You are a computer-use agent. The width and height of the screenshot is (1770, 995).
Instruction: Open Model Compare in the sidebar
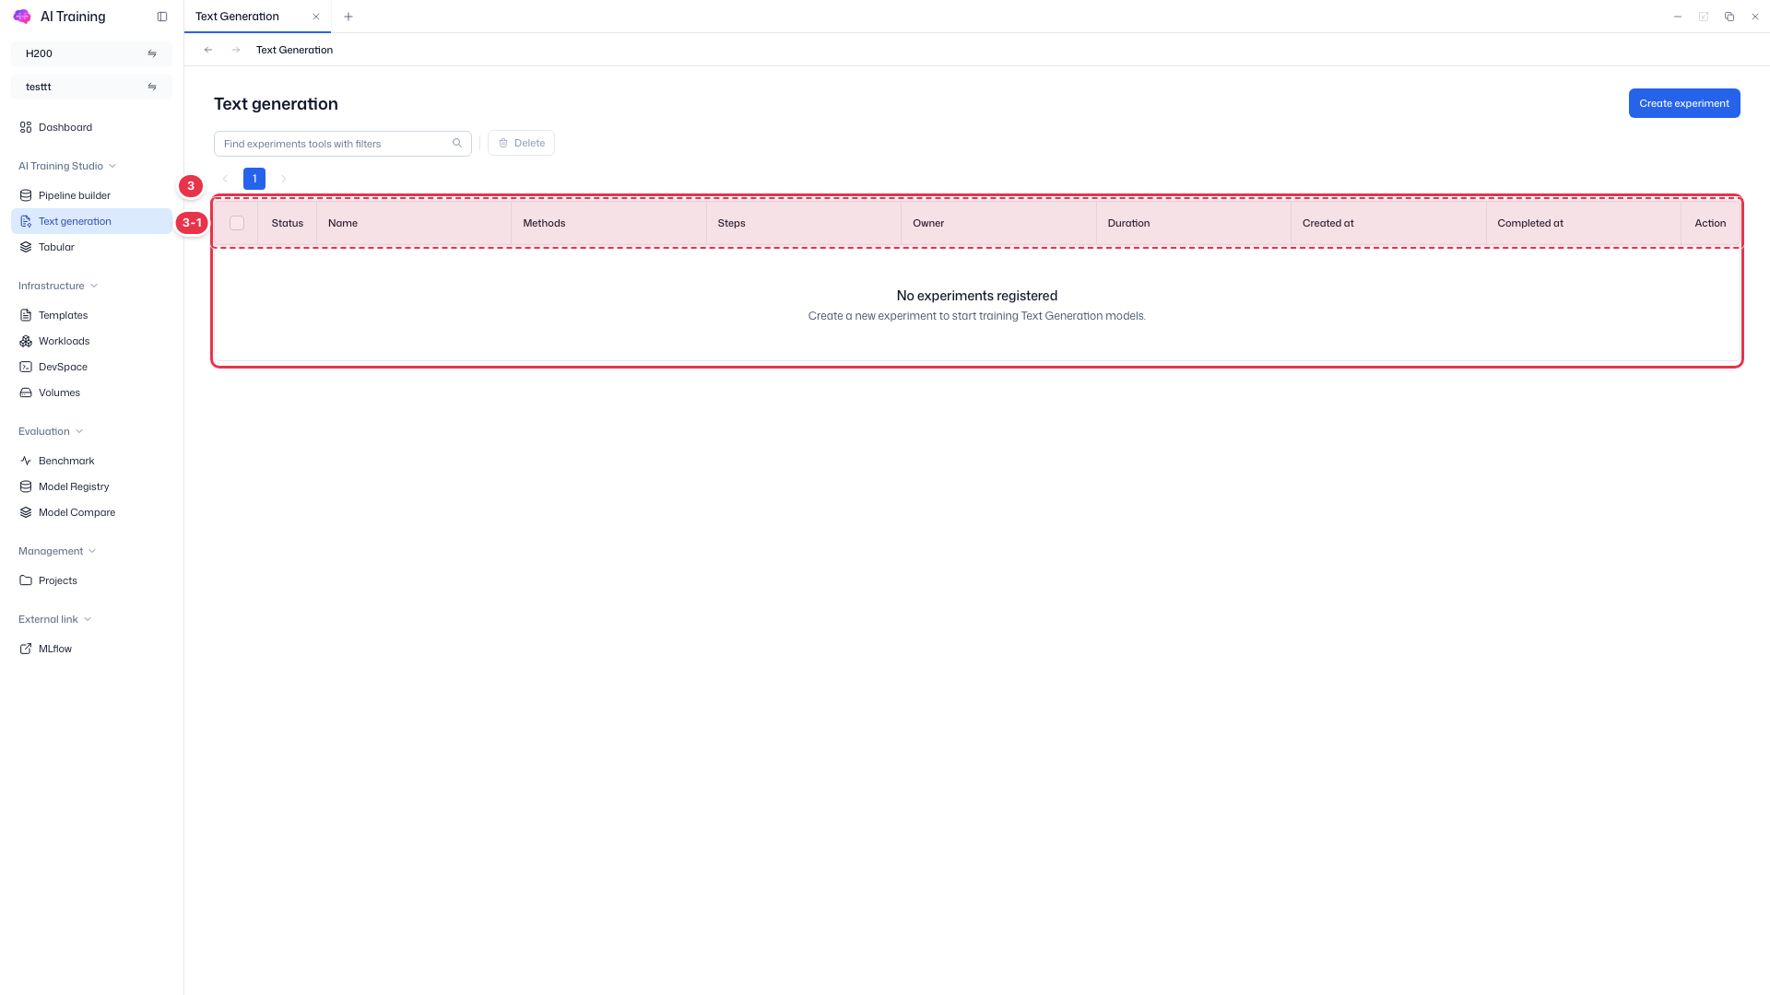pyautogui.click(x=91, y=512)
